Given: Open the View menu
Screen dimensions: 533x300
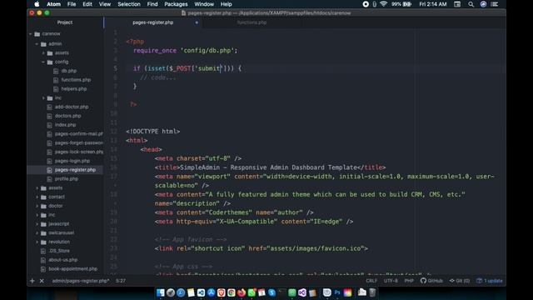Looking at the screenshot, I should [x=105, y=4].
